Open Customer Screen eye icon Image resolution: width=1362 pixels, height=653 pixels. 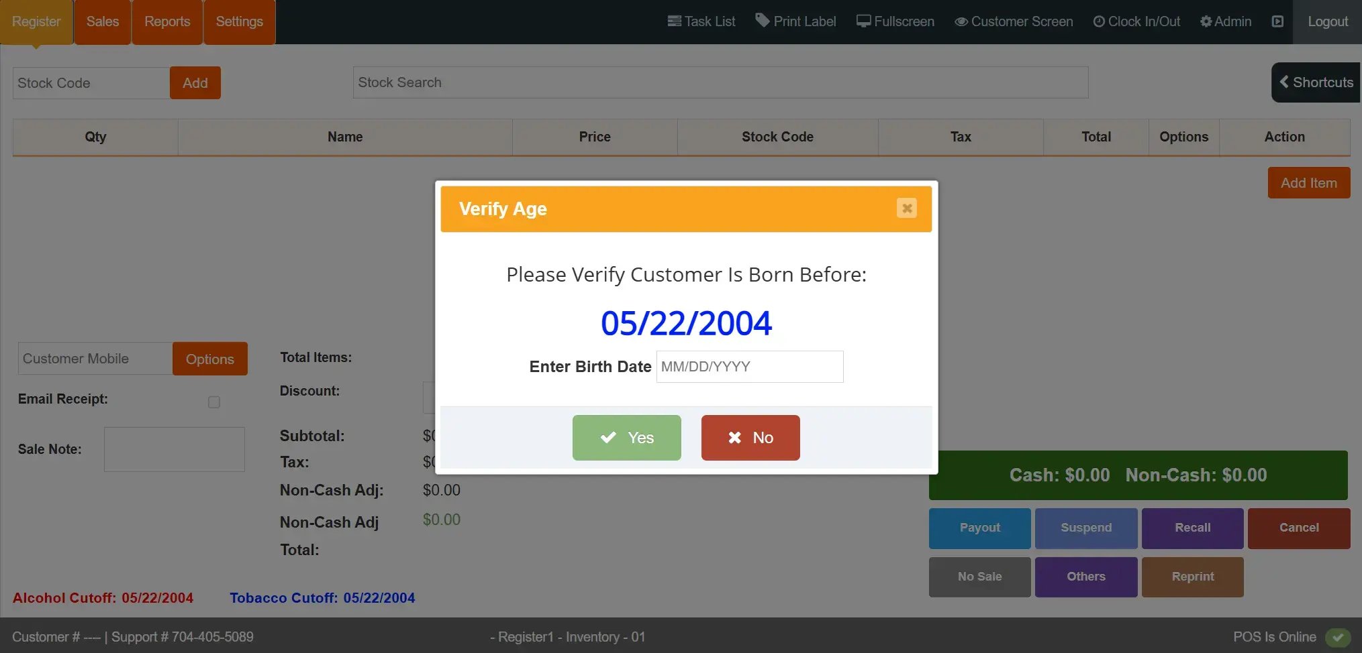tap(961, 21)
